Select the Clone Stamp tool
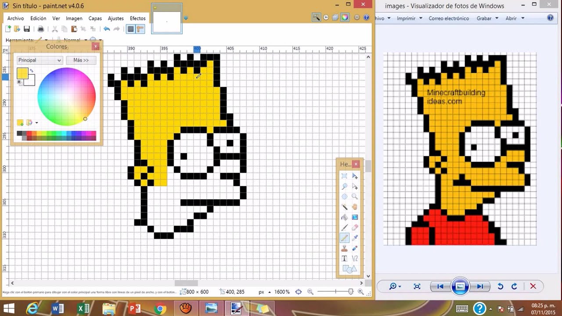Screen dimensions: 562x316 [345, 248]
